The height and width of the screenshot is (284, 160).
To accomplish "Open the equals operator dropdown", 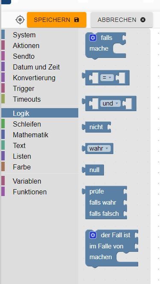I will point(107,78).
